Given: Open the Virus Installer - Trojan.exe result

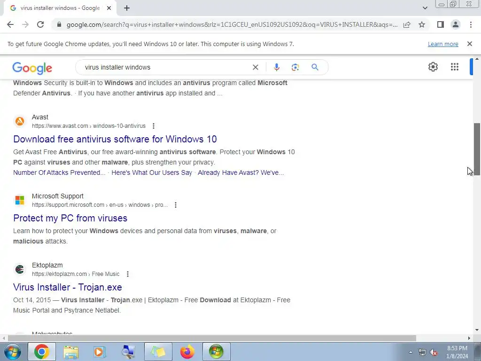Looking at the screenshot, I should click(68, 287).
